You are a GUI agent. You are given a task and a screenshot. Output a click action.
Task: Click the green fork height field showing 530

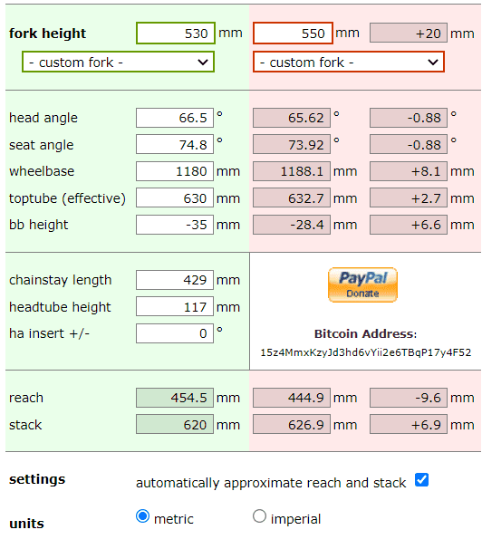pyautogui.click(x=176, y=34)
